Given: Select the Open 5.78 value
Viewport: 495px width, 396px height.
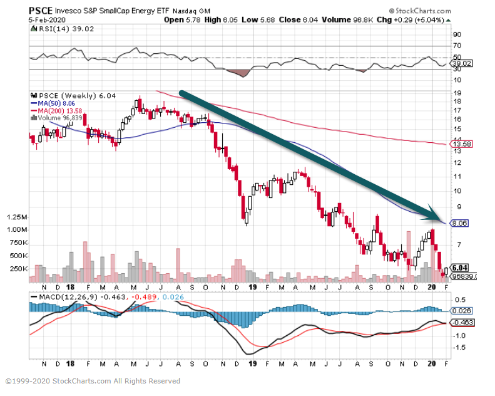Looking at the screenshot, I should tap(182, 19).
